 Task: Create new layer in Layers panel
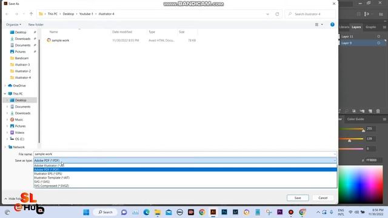coord(370,111)
